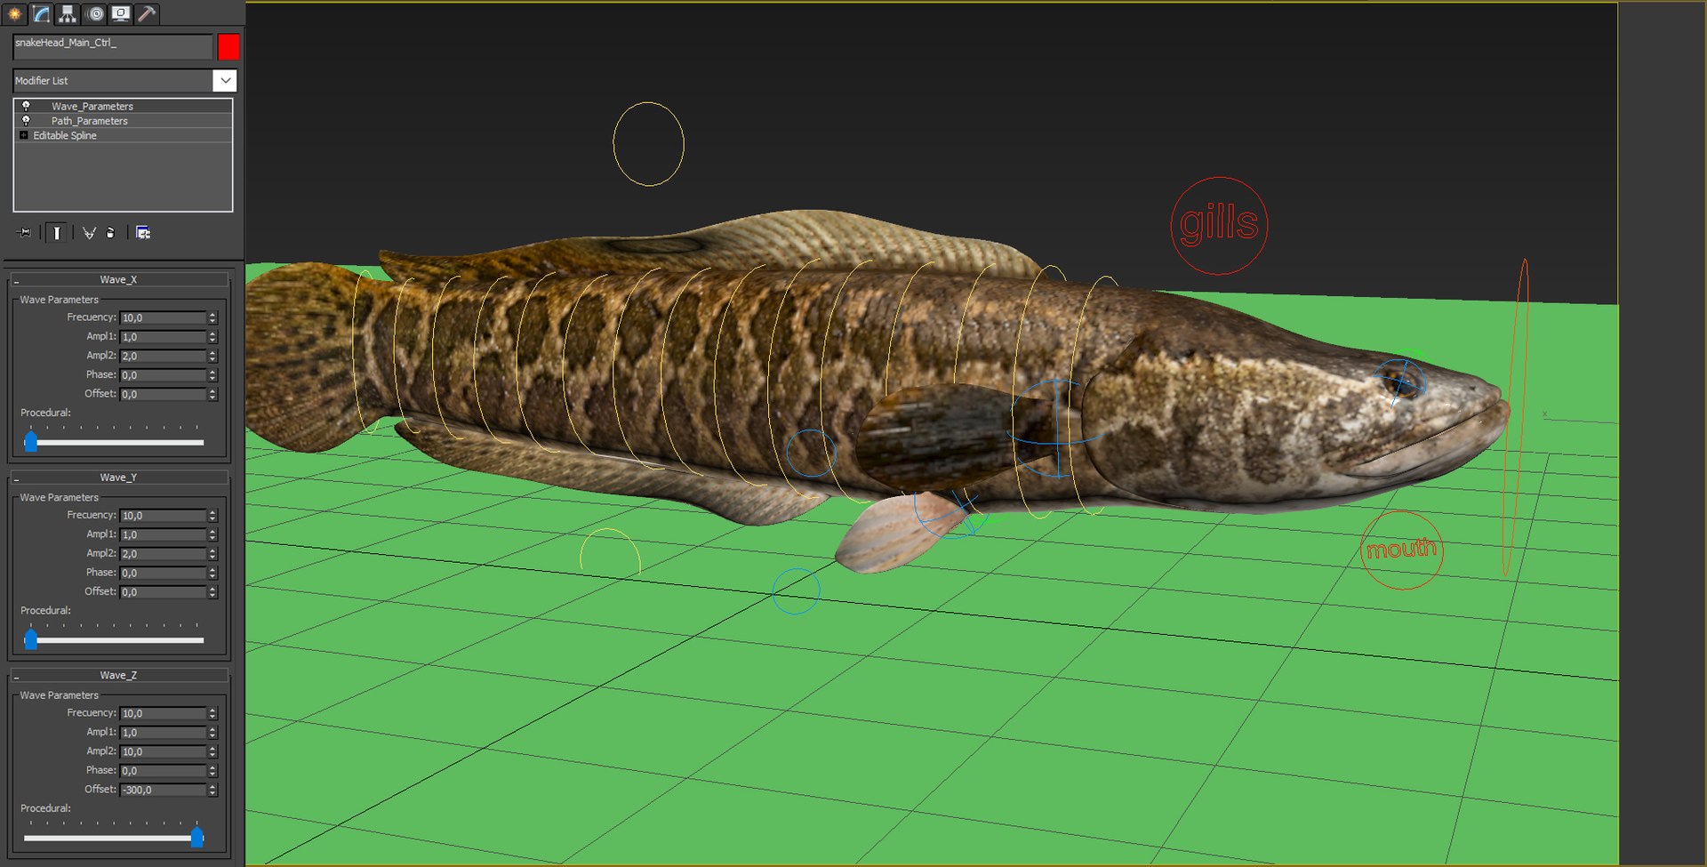Click Wave_Z Phase value field

(x=164, y=771)
